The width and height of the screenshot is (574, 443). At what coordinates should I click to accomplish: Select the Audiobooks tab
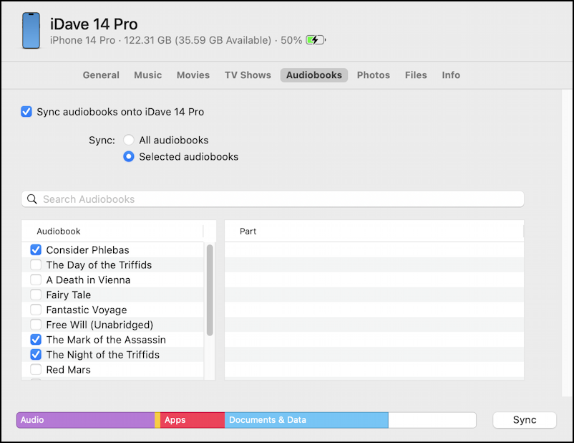click(x=314, y=75)
